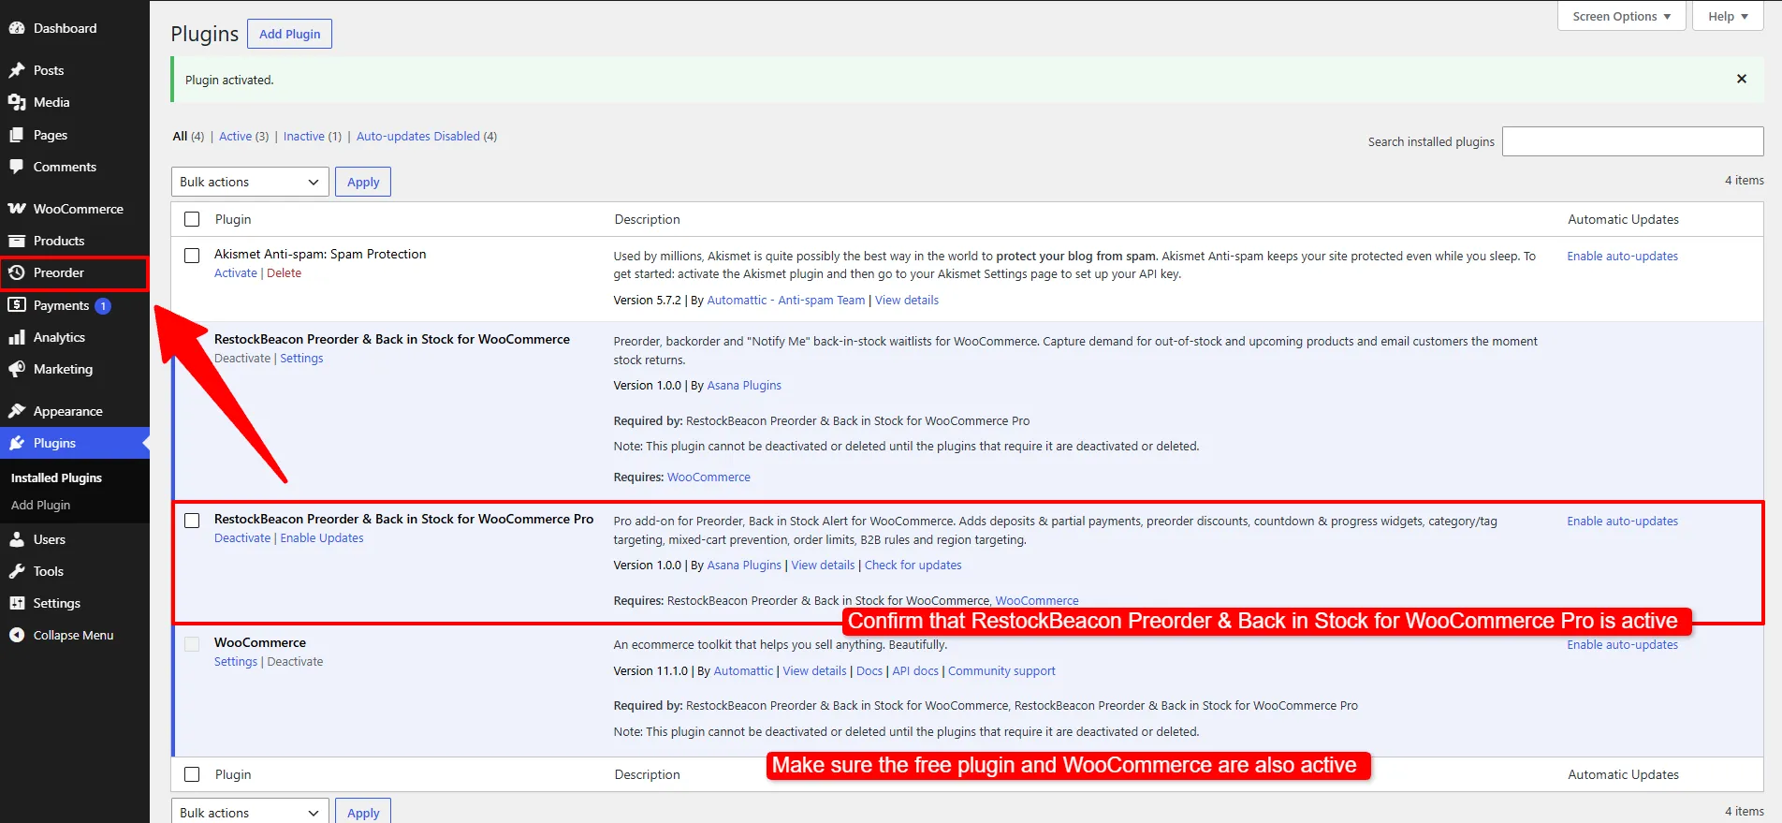Toggle select-all checkbox in table header

click(x=192, y=219)
